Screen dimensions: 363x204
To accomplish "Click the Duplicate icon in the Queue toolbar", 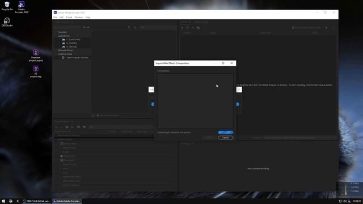I will coord(198,28).
